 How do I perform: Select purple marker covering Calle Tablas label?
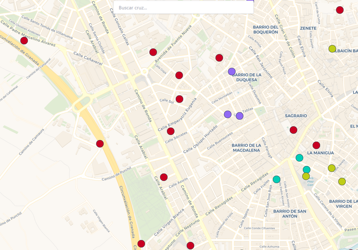pyautogui.click(x=240, y=116)
